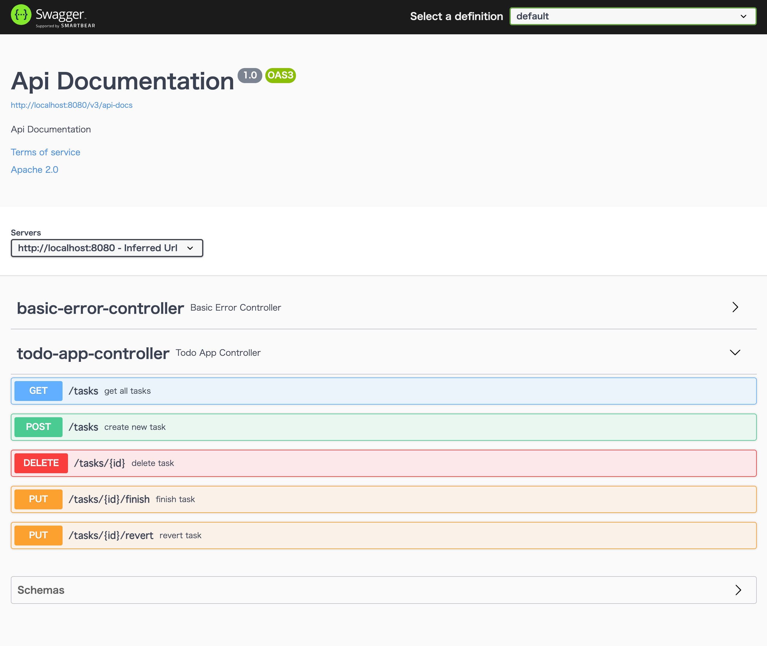Open the Servers dropdown for localhost:8080
Image resolution: width=767 pixels, height=646 pixels.
[107, 248]
